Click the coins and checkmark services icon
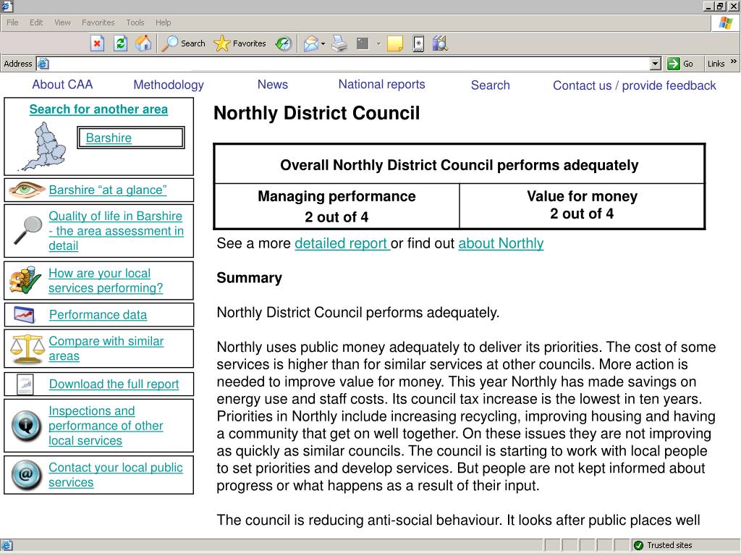The width and height of the screenshot is (741, 556). [x=25, y=280]
